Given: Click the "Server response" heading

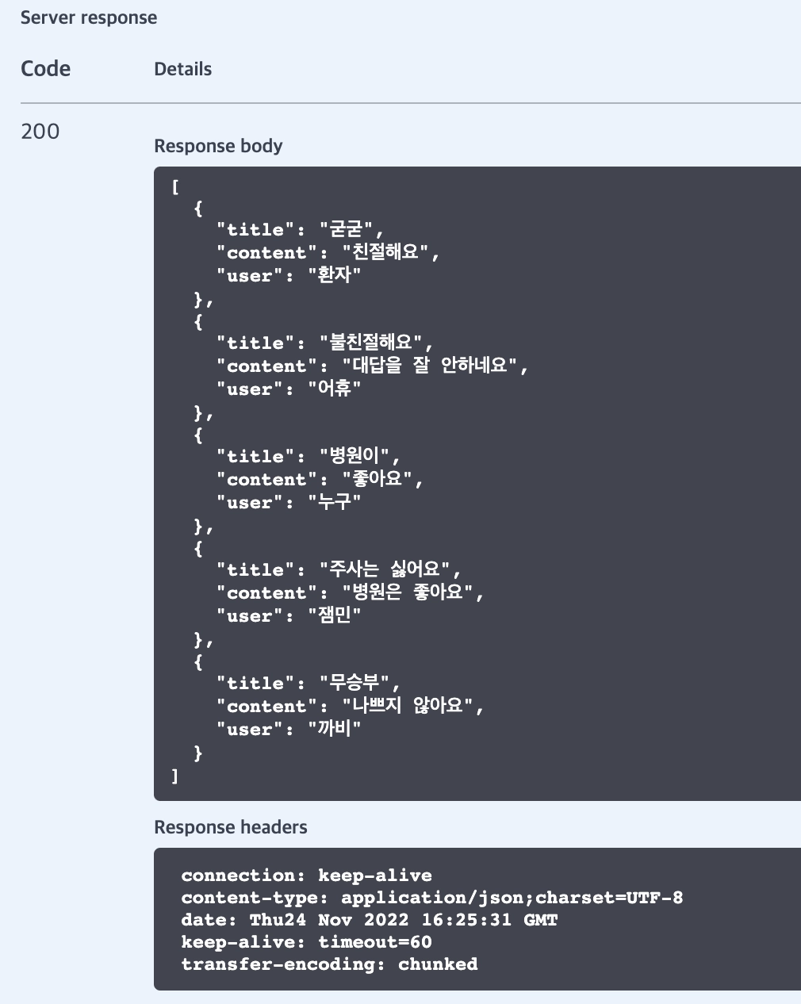Looking at the screenshot, I should (x=89, y=18).
